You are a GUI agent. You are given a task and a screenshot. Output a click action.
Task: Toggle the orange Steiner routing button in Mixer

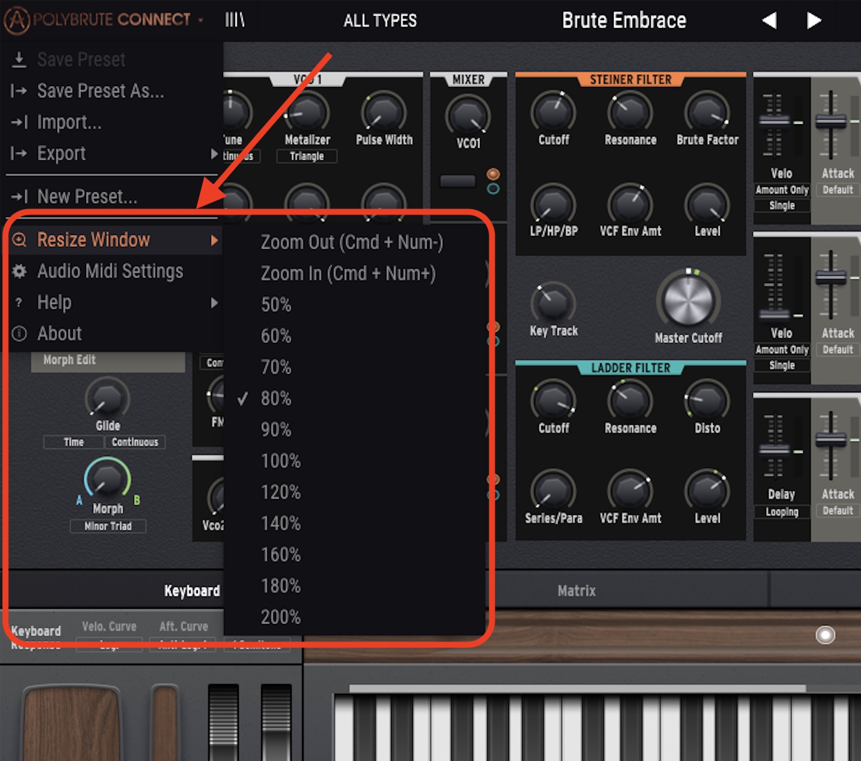tap(493, 174)
